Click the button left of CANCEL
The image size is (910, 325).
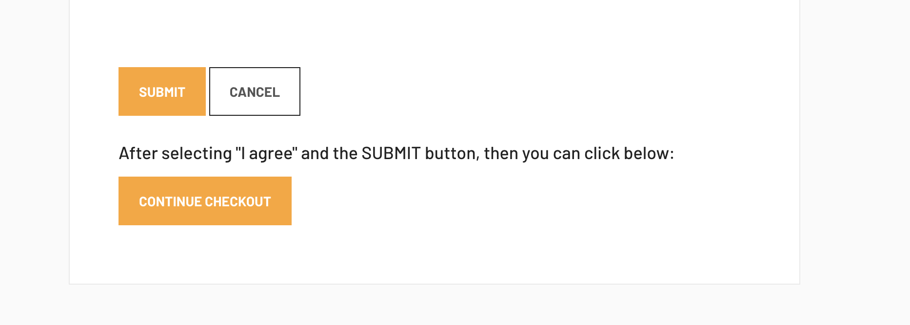click(x=162, y=91)
